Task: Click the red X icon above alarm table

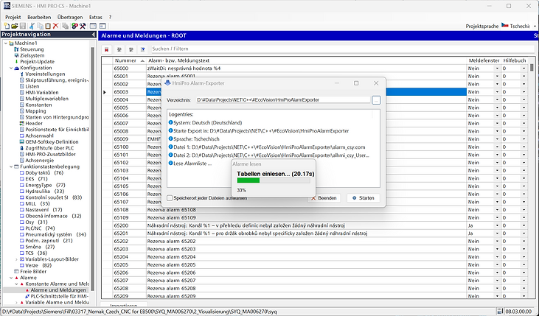Action: 107,49
